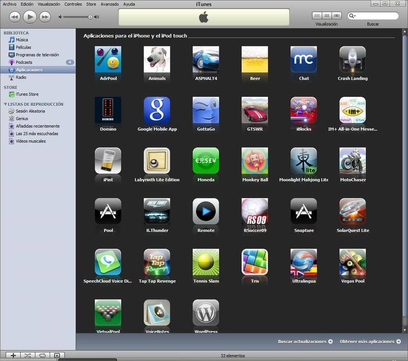Image resolution: width=408 pixels, height=361 pixels.
Task: Click the Buscar search field
Action: 373,16
